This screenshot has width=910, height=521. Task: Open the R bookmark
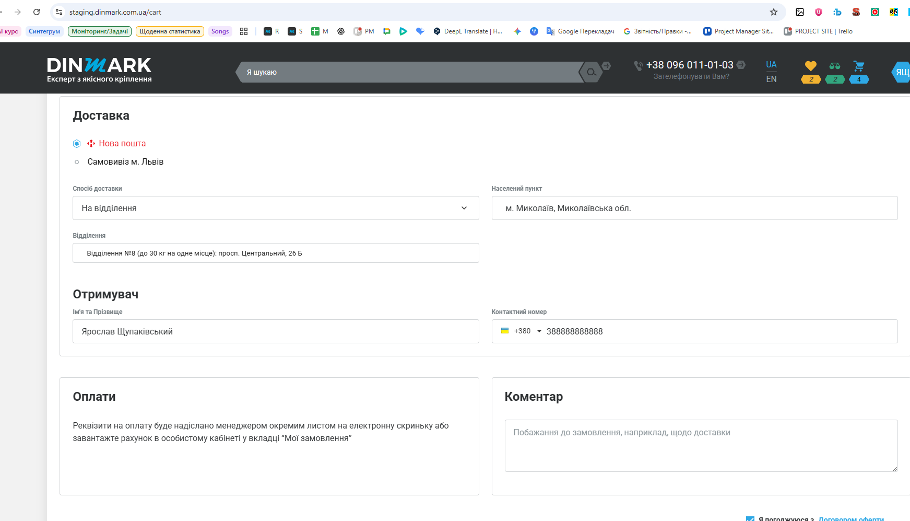(271, 31)
